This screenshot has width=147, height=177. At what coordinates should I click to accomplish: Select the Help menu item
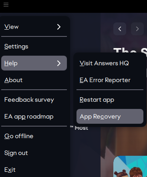point(34,63)
